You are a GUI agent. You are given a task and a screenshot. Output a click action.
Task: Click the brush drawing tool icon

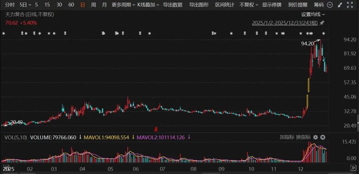click(x=339, y=5)
